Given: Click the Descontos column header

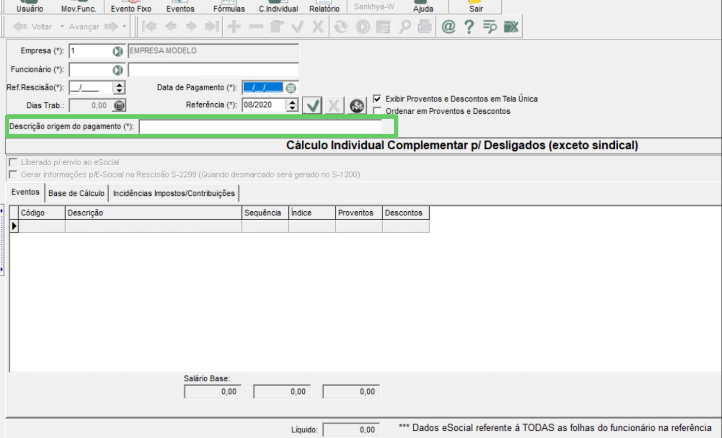Looking at the screenshot, I should (x=406, y=213).
